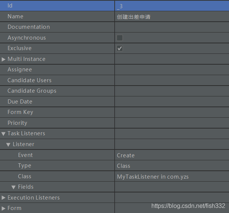Screen dimensions: 229x213
Task: Edit the Name value field
Action: [172, 16]
